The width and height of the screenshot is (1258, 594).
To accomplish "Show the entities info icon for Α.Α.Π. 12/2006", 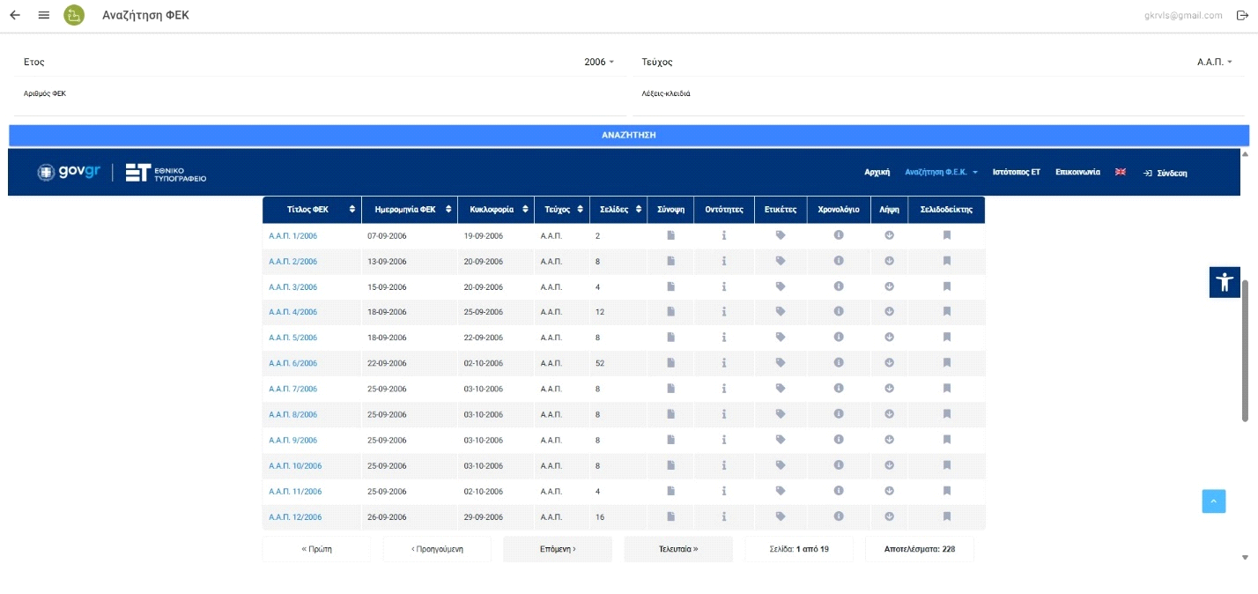I will pos(723,516).
